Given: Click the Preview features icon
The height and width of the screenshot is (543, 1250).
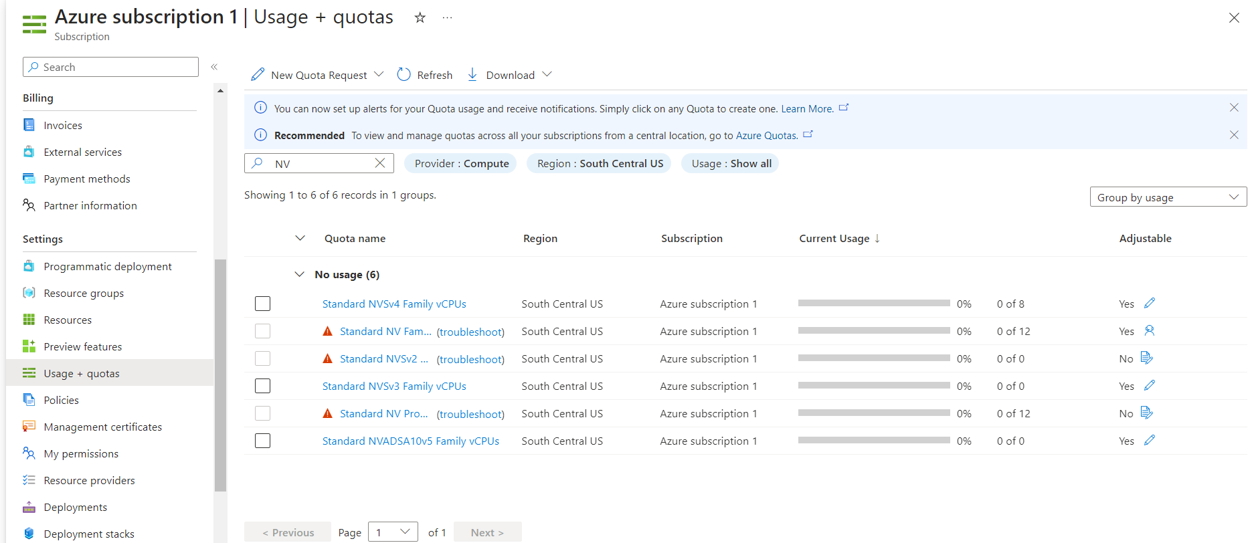Looking at the screenshot, I should (29, 346).
